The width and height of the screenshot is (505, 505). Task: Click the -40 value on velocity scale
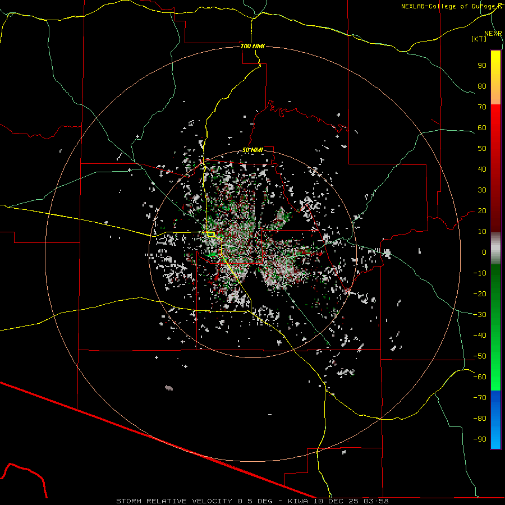click(x=480, y=336)
